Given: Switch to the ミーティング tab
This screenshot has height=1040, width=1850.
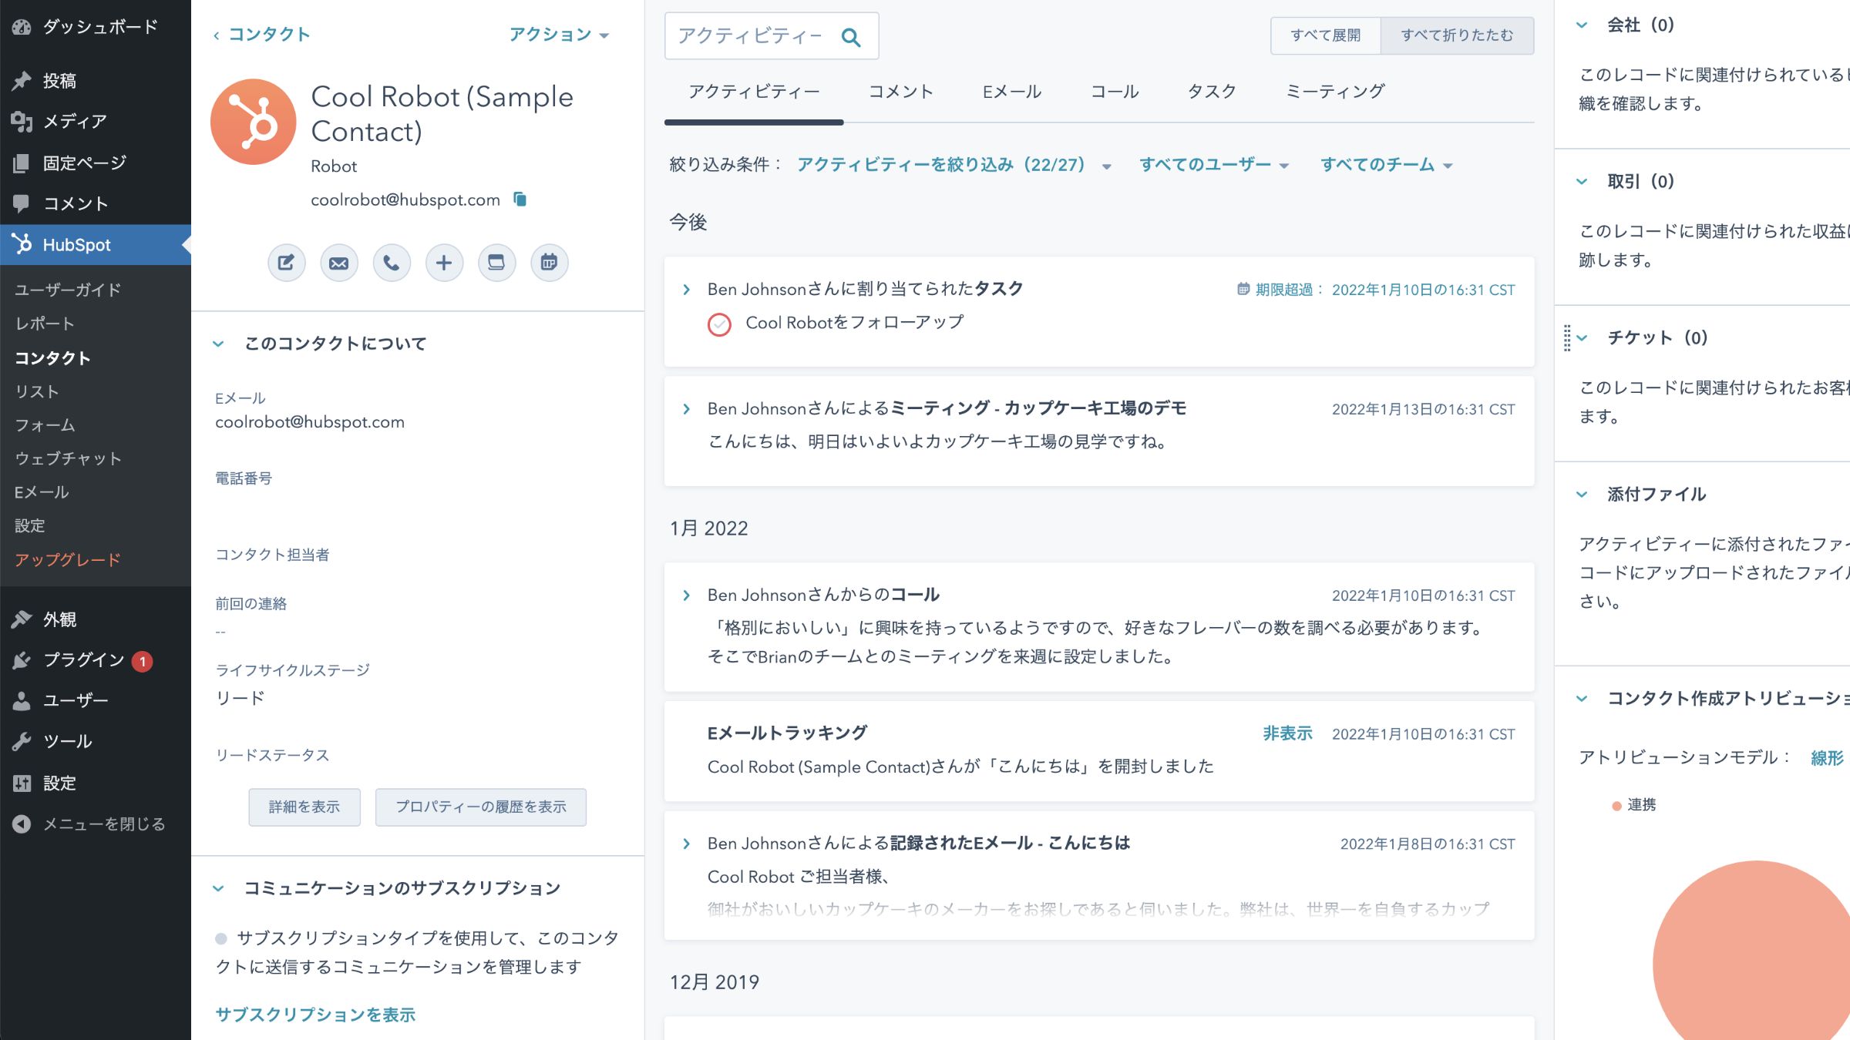Looking at the screenshot, I should pyautogui.click(x=1335, y=92).
